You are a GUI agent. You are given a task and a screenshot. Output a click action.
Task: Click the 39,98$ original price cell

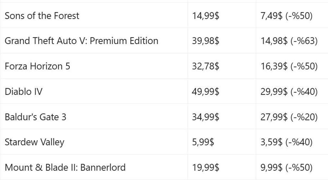pyautogui.click(x=205, y=41)
